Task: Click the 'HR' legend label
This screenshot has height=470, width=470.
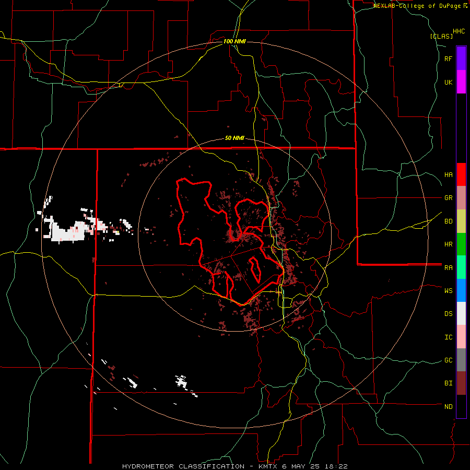Action: pos(449,244)
